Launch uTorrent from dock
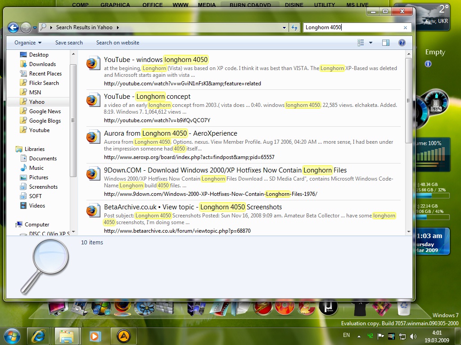This screenshot has width=461, height=345. click(328, 307)
